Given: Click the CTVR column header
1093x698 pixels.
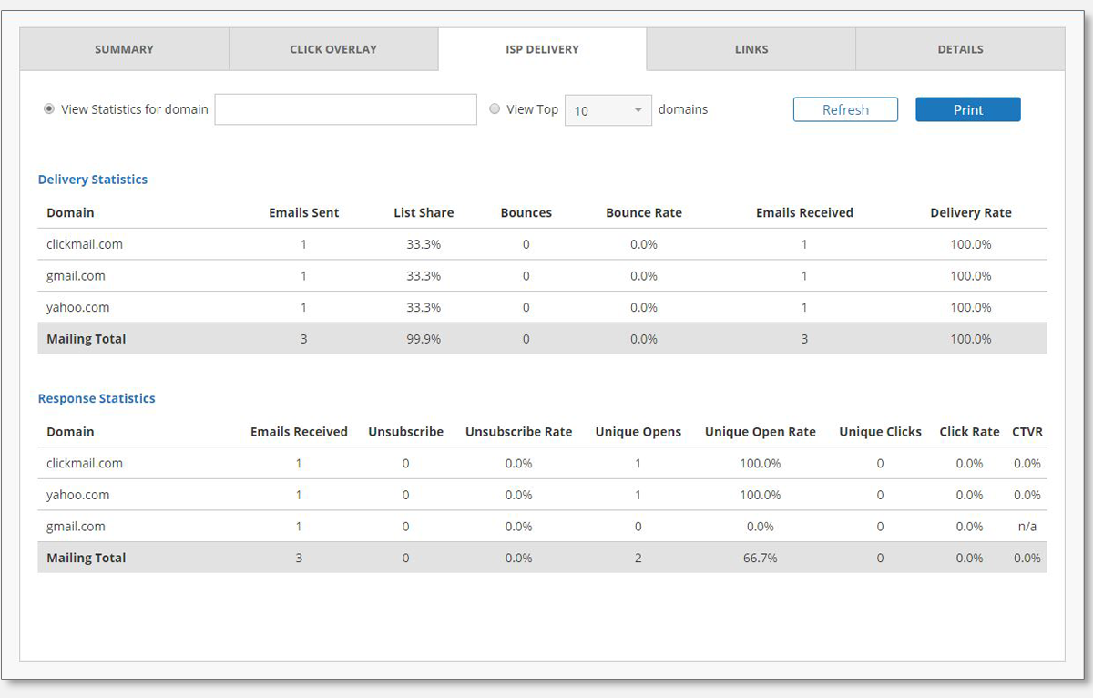Looking at the screenshot, I should click(1027, 432).
